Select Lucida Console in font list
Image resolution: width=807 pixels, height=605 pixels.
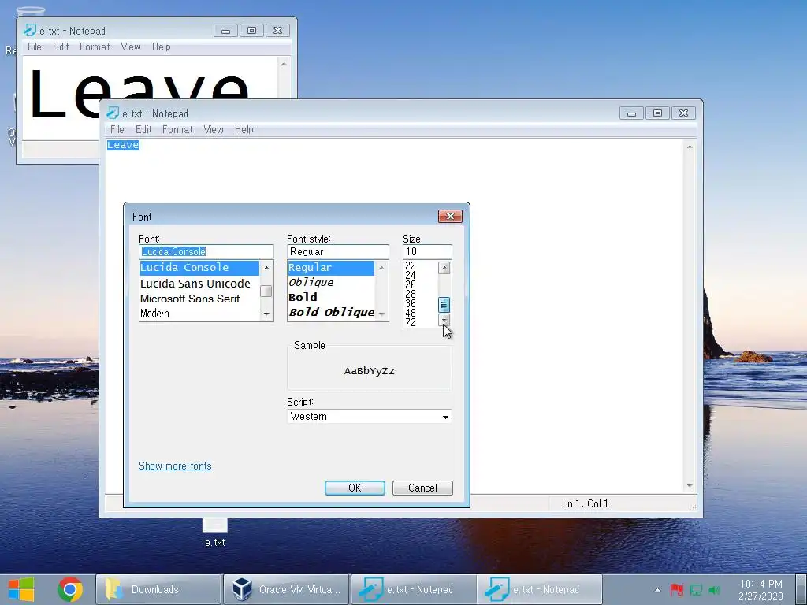(x=199, y=268)
